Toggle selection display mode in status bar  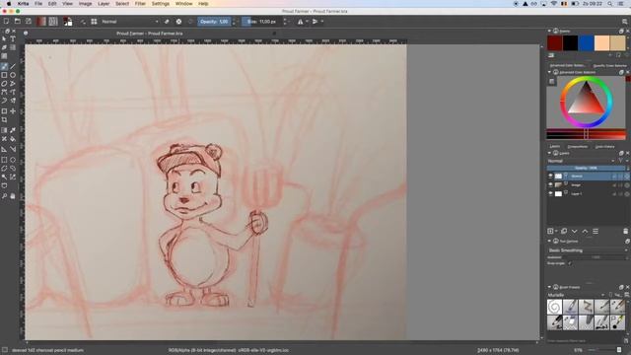point(5,350)
